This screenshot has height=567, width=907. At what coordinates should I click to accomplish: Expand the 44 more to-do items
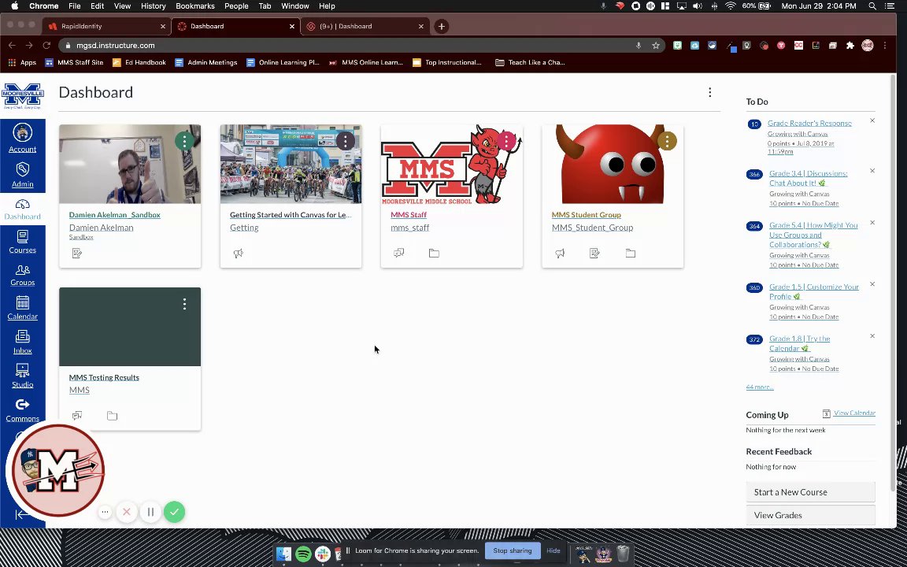(760, 387)
